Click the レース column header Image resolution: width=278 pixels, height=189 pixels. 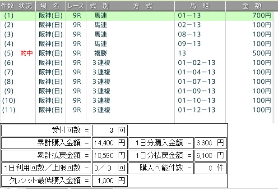click(x=76, y=6)
